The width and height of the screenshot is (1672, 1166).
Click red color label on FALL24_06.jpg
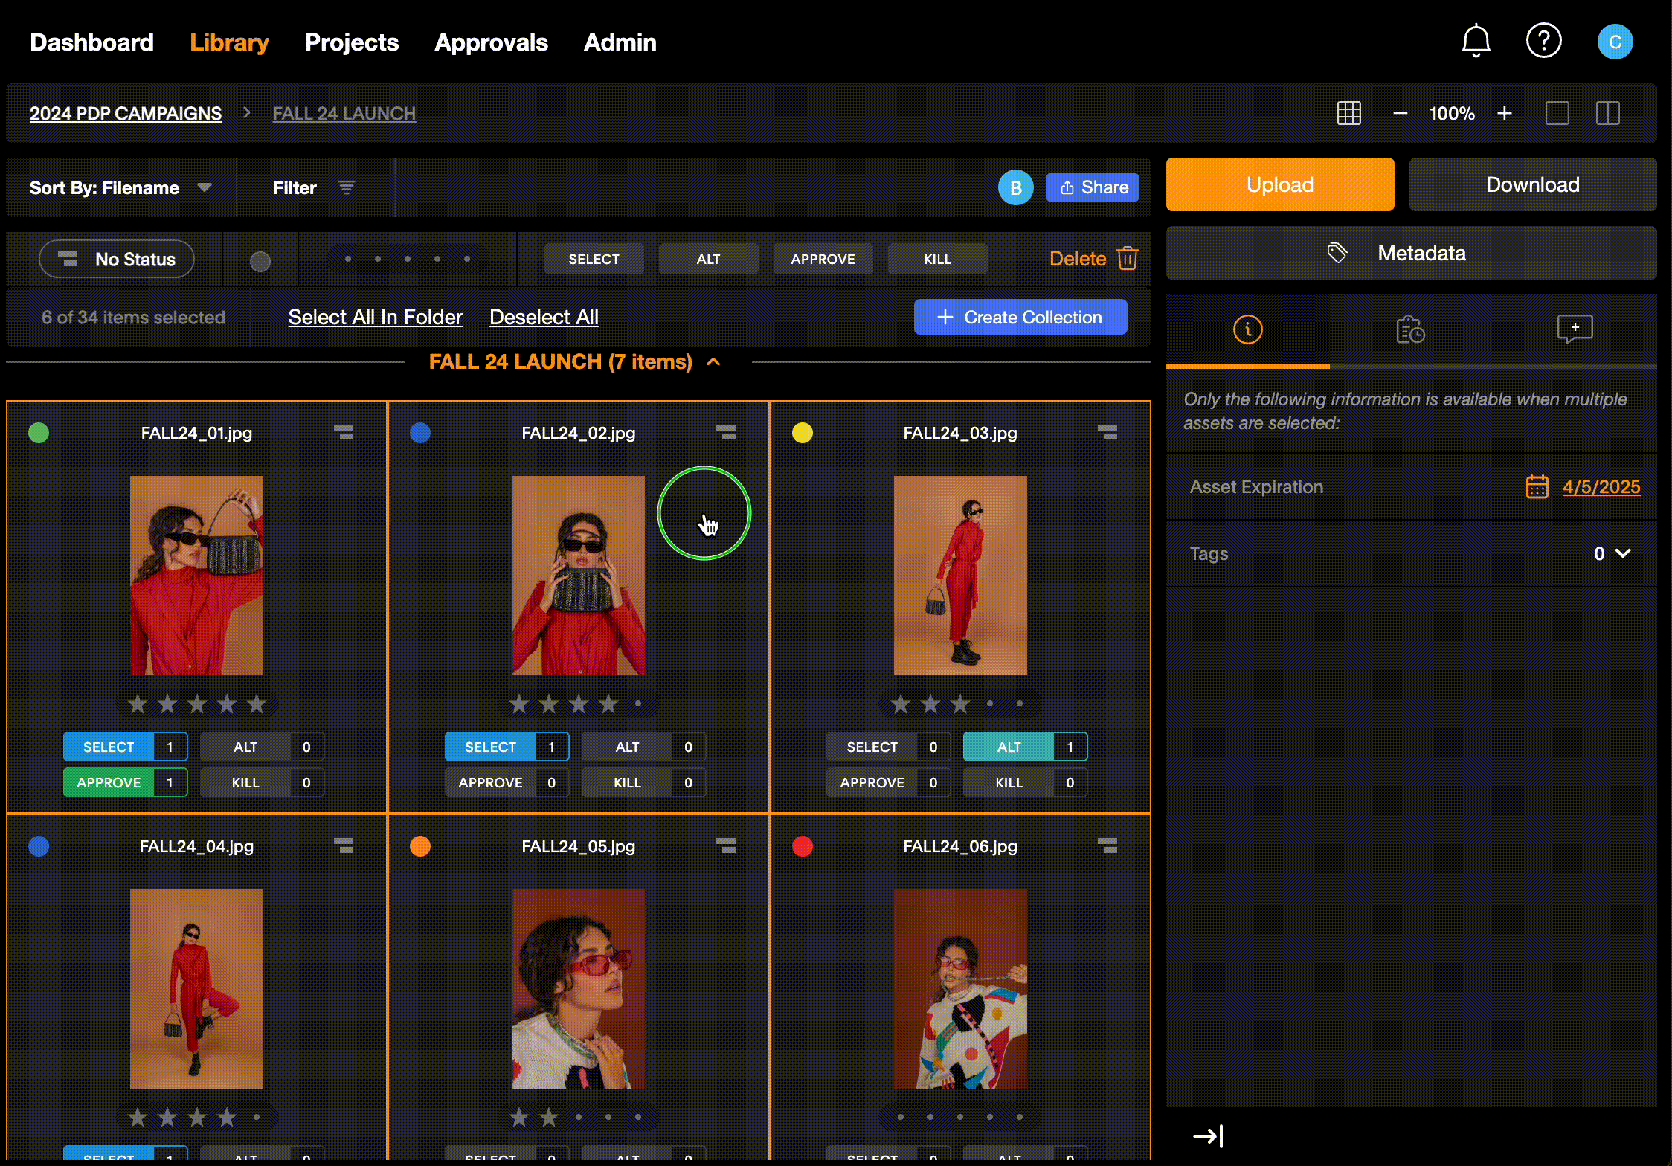803,846
